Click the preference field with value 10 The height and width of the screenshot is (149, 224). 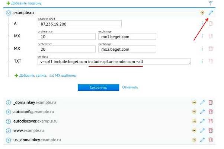click(67, 37)
